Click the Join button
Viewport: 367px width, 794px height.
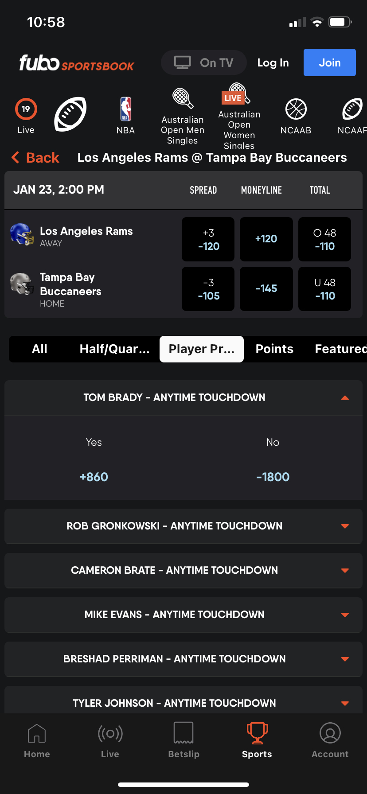pos(329,62)
